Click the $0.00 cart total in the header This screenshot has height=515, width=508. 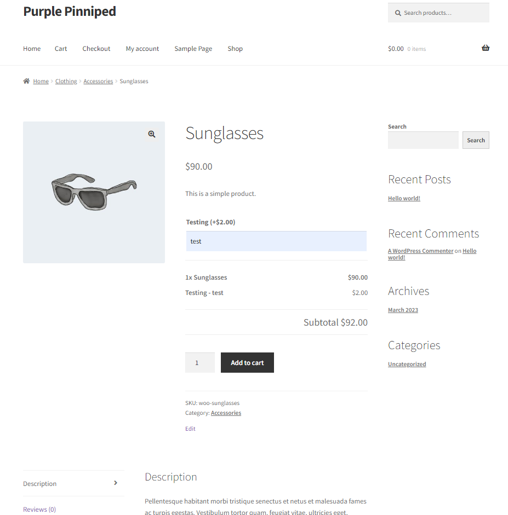coord(396,48)
